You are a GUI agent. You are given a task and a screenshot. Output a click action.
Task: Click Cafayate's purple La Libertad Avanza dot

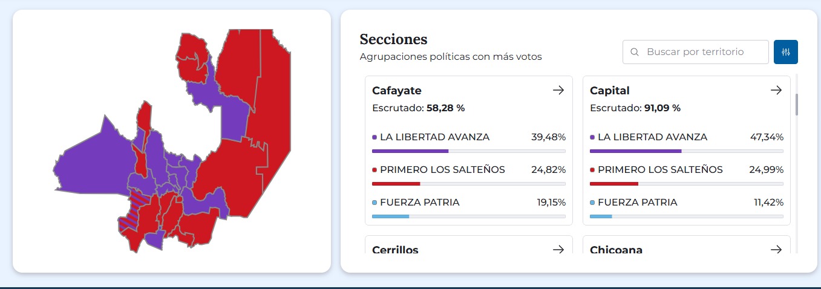(x=375, y=137)
